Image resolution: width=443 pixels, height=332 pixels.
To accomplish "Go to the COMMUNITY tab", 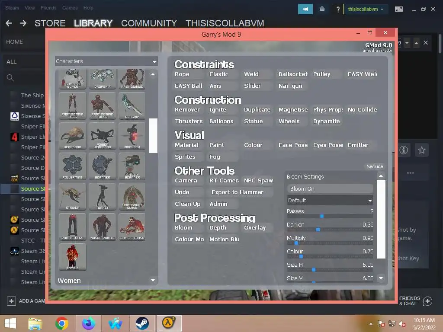I will coord(149,23).
